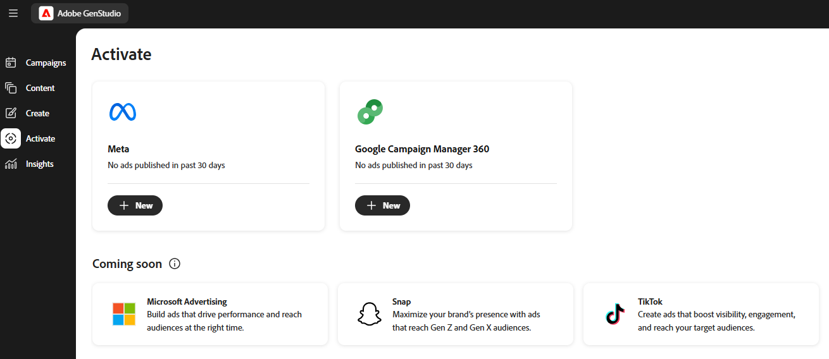829x359 pixels.
Task: Navigate to the Insights section label
Action: click(x=39, y=164)
